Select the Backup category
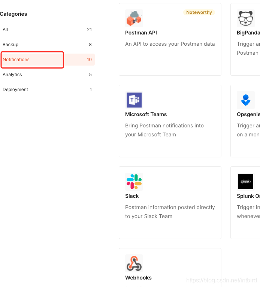This screenshot has width=260, height=287. point(47,45)
